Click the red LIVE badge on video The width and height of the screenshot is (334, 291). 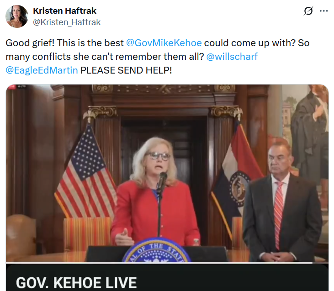pos(12,86)
